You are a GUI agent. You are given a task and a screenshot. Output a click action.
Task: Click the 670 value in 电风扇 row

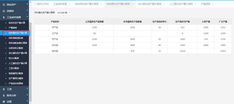click(133, 51)
